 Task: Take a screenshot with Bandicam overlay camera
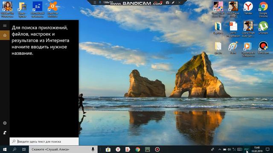[167, 3]
